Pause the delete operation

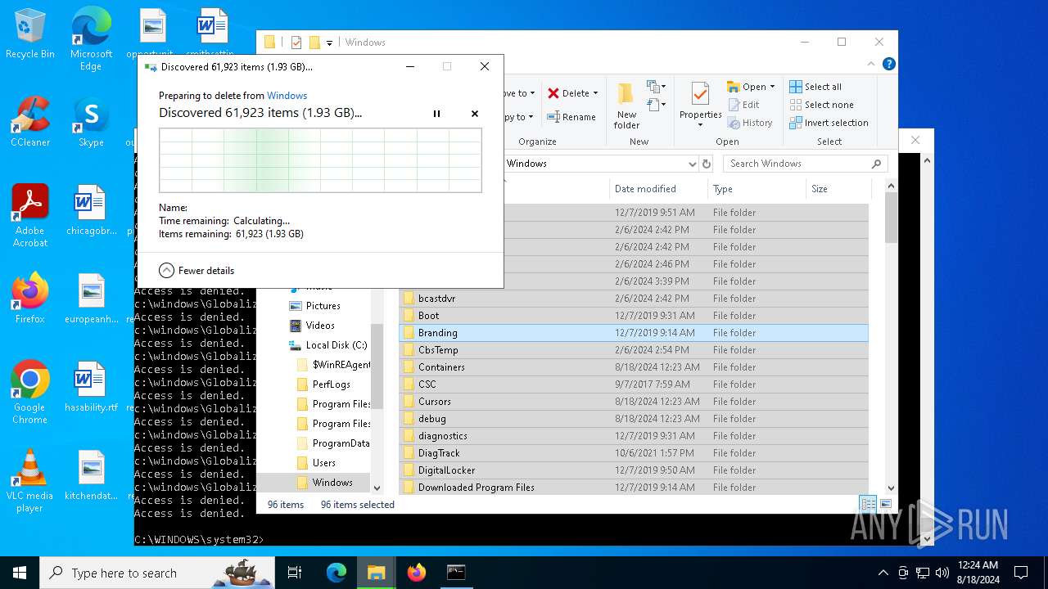436,114
